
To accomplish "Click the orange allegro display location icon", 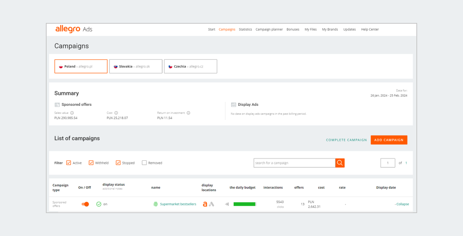I will pos(205,204).
